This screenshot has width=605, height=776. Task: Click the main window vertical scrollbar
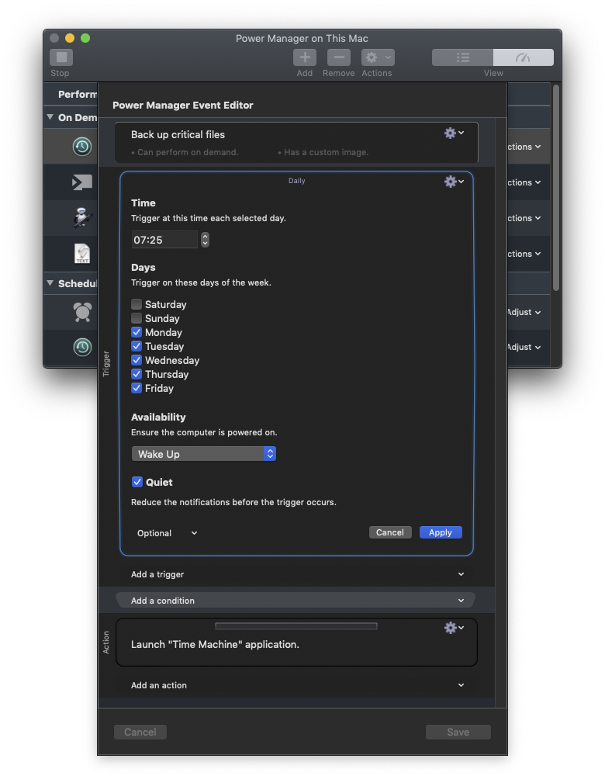click(x=556, y=188)
